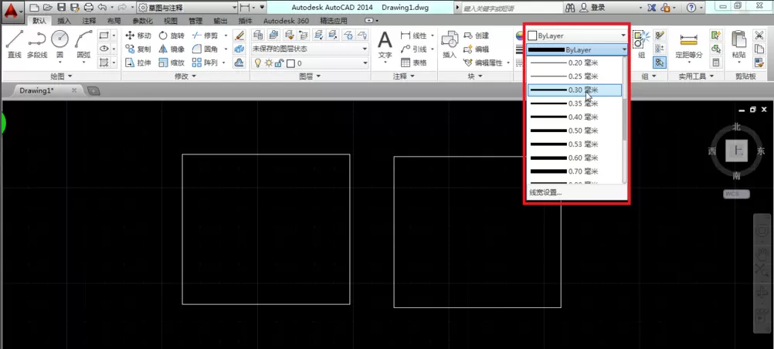Switch to the 注释 ribbon tab
Viewport: 774px width, 349px height.
click(90, 21)
